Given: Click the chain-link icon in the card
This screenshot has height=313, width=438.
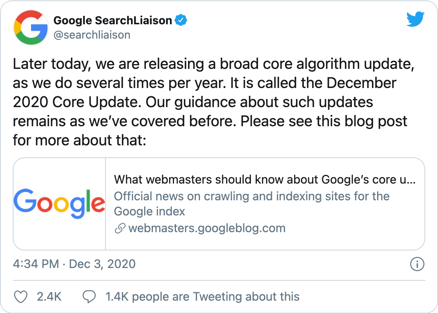Looking at the screenshot, I should [120, 229].
